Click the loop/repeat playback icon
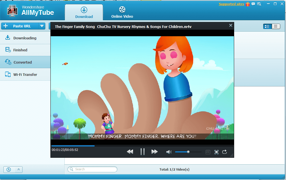Image resolution: width=286 pixels, height=180 pixels. (224, 152)
